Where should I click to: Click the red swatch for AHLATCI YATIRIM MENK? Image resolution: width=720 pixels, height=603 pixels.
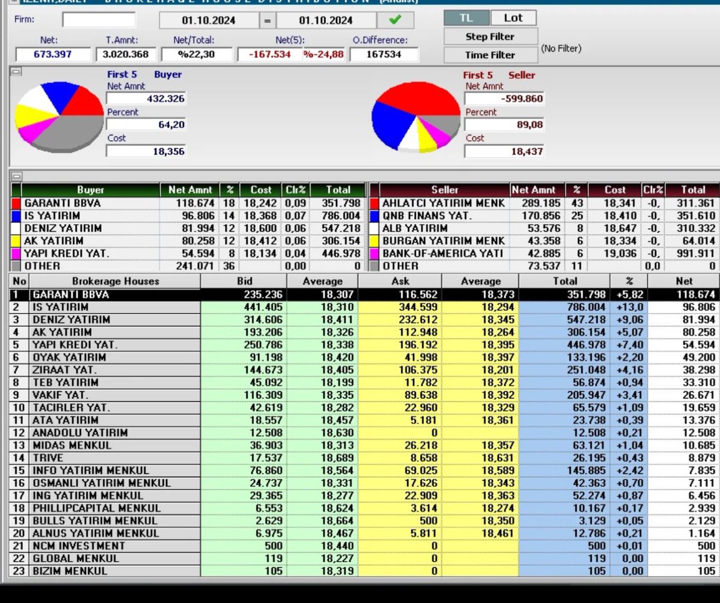pyautogui.click(x=375, y=203)
